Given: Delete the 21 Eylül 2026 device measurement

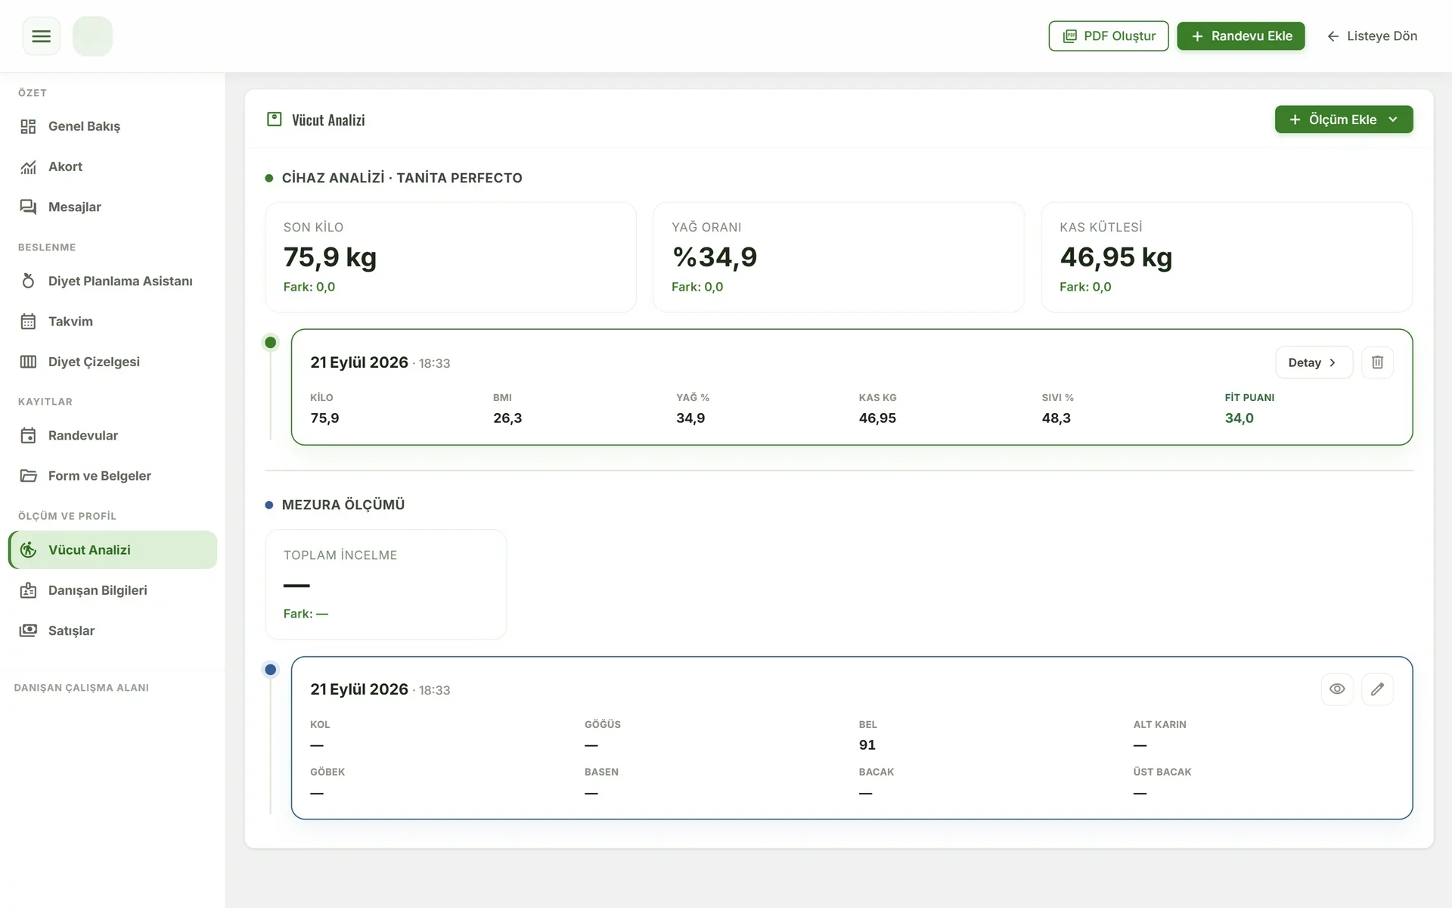Looking at the screenshot, I should [1377, 362].
